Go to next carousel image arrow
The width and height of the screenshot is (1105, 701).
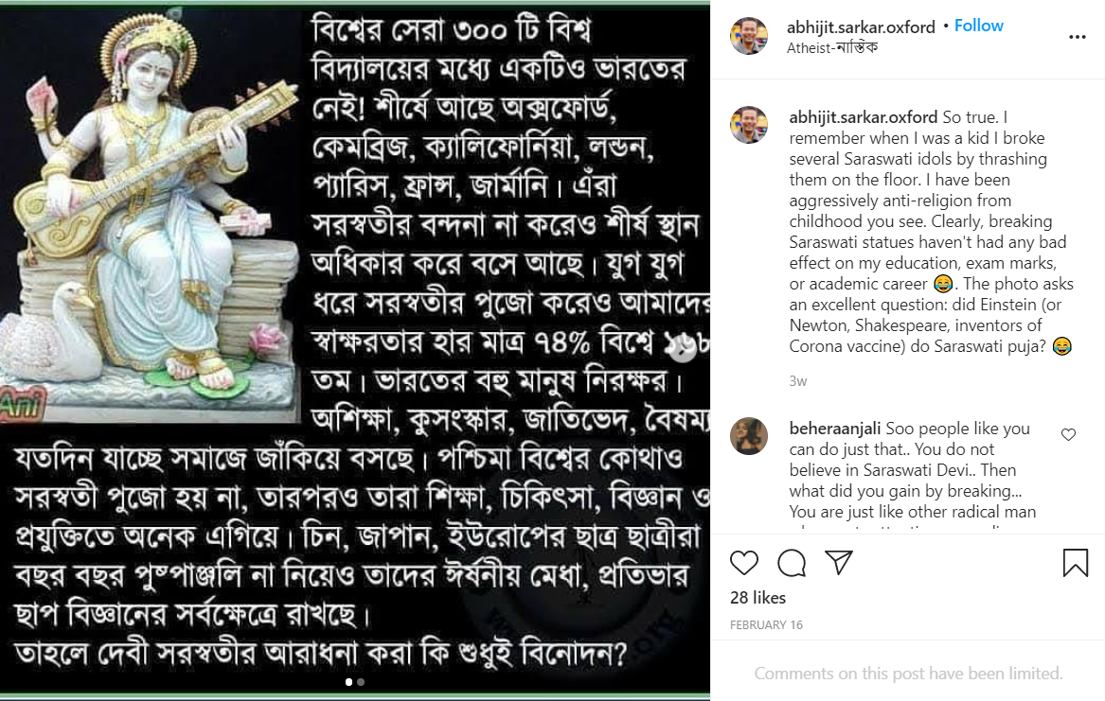682,348
